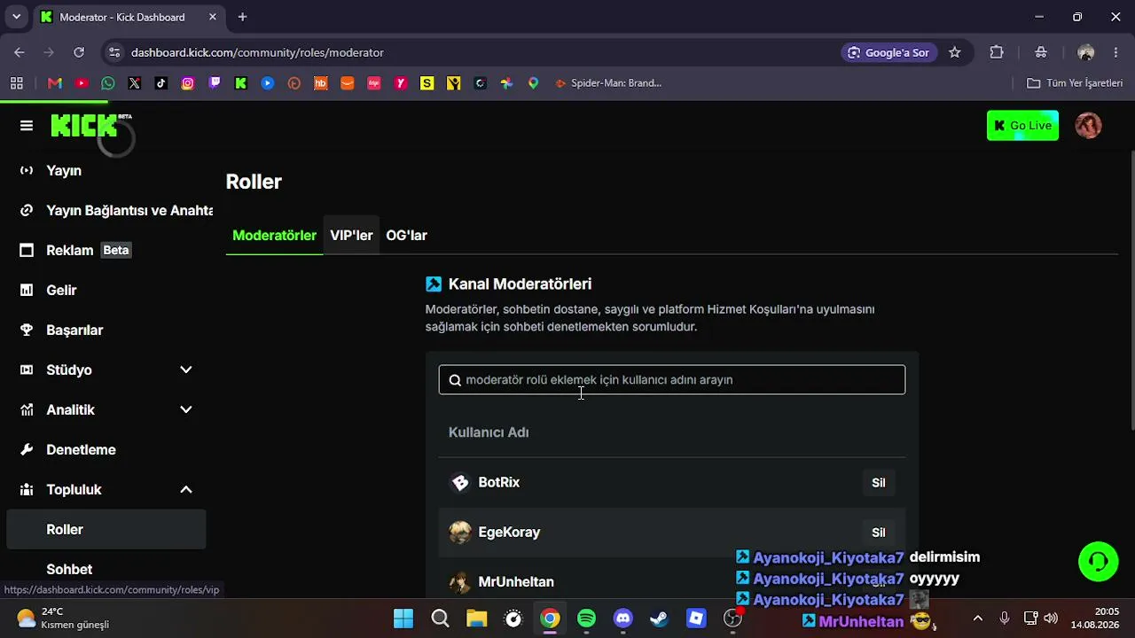Image resolution: width=1135 pixels, height=638 pixels.
Task: Open the Spider-Man: Brand... bookmark
Action: coord(608,83)
